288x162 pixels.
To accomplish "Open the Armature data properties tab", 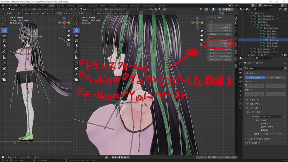I will tap(240, 104).
